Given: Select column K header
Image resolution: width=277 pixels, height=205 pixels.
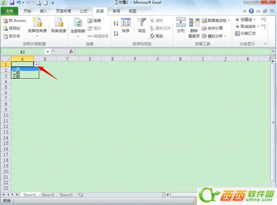Looking at the screenshot, I should coord(248,59).
